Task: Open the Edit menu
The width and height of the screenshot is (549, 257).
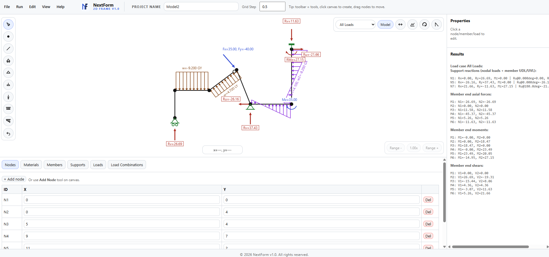Action: point(32,7)
